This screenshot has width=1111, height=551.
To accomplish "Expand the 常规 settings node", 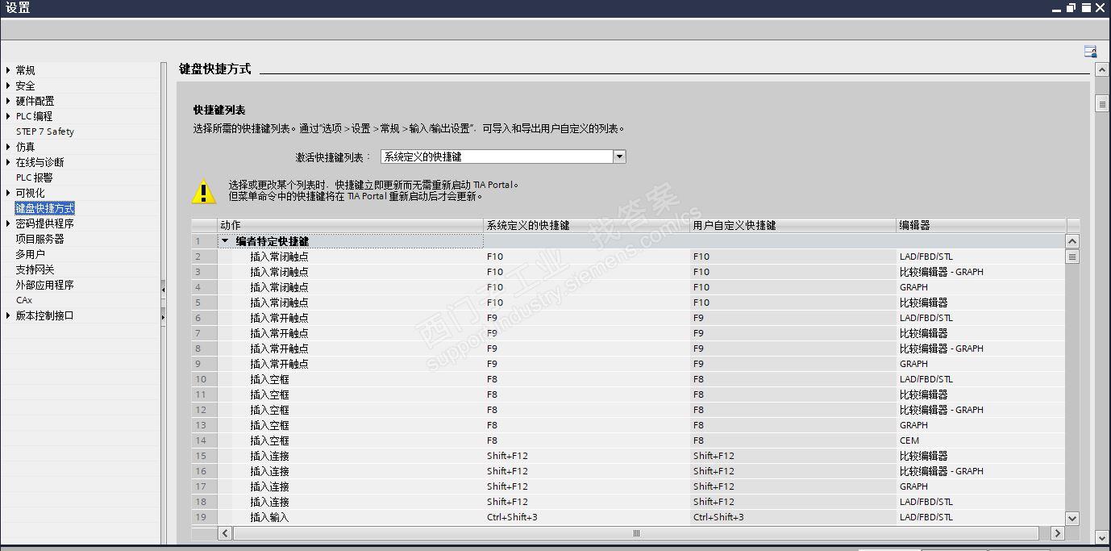I will pyautogui.click(x=9, y=70).
